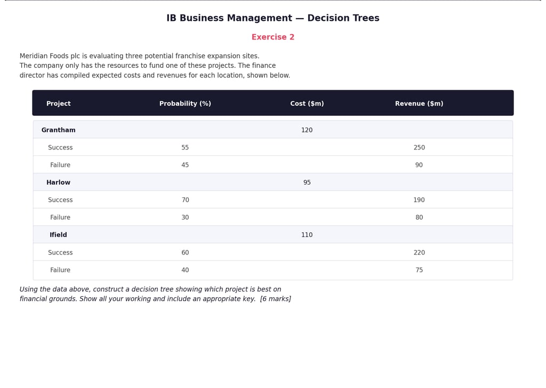The height and width of the screenshot is (388, 546).
Task: Click 'Success' label under Grantham
Action: tap(60, 147)
